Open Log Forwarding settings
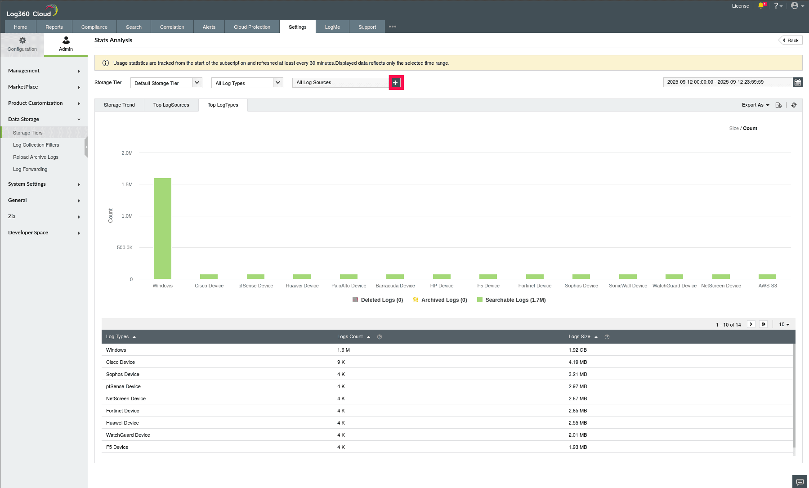 click(30, 169)
